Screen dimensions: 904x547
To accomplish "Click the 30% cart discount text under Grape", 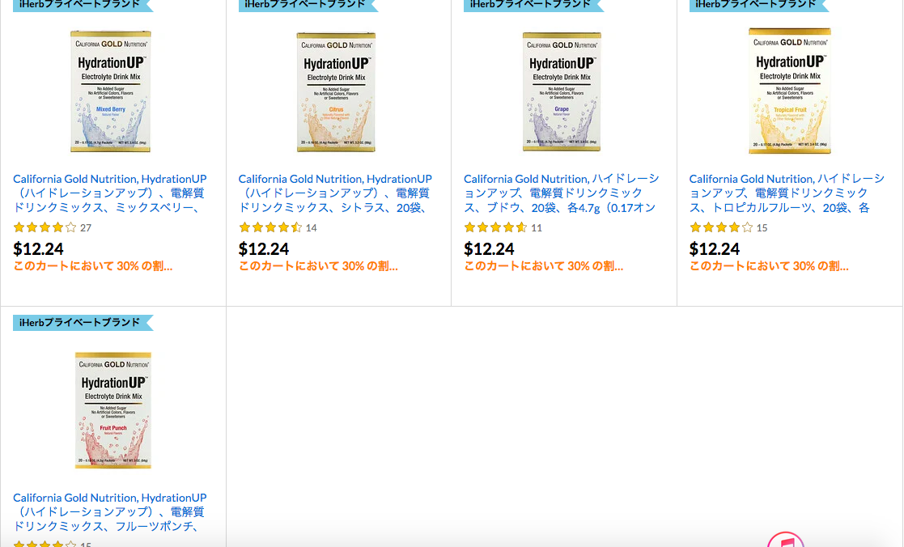I will click(544, 266).
